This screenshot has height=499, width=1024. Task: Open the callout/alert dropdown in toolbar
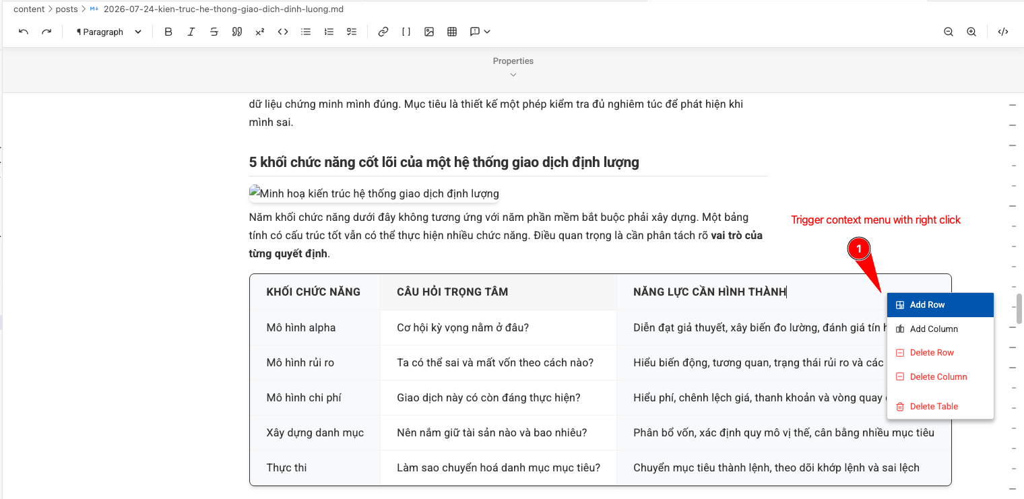click(x=480, y=32)
